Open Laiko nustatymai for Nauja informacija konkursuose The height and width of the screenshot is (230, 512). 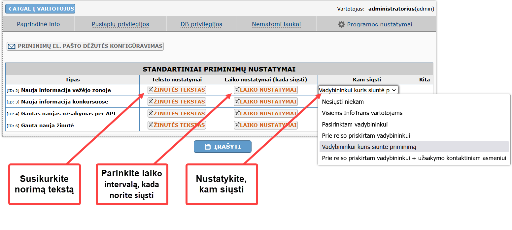click(x=266, y=101)
